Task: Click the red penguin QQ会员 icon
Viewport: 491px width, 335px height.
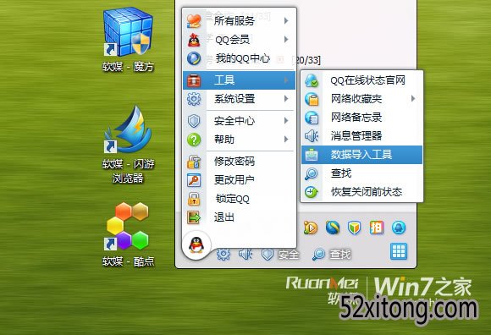Action: click(194, 40)
